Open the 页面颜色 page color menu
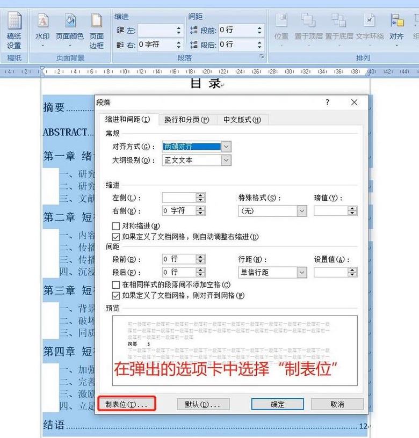This screenshot has height=438, width=419. pos(70,30)
